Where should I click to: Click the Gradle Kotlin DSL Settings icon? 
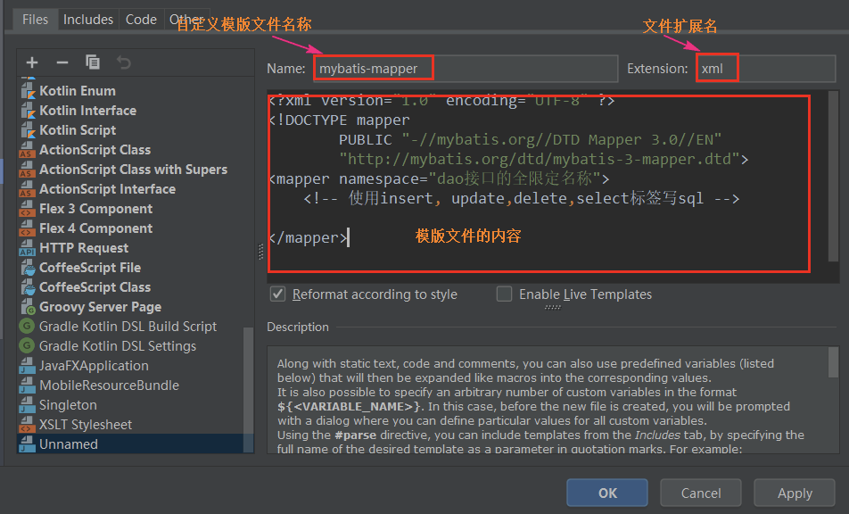tap(27, 345)
